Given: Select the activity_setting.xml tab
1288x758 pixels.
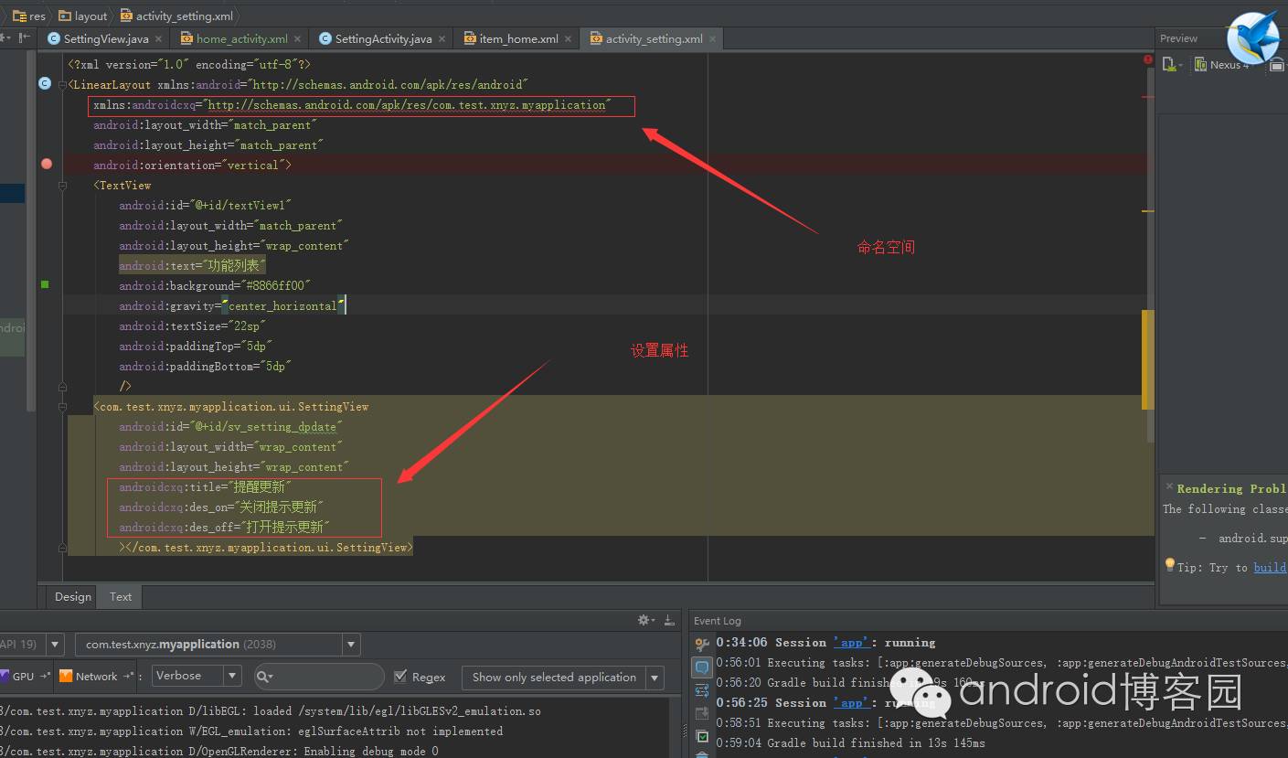Looking at the screenshot, I should [654, 38].
